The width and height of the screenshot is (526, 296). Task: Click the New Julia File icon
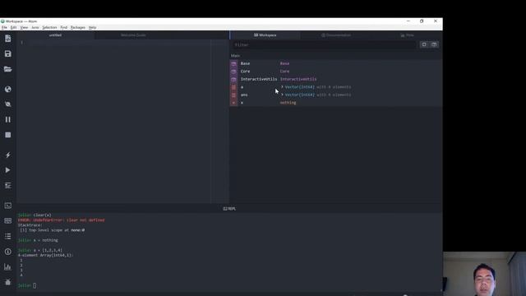[7, 39]
